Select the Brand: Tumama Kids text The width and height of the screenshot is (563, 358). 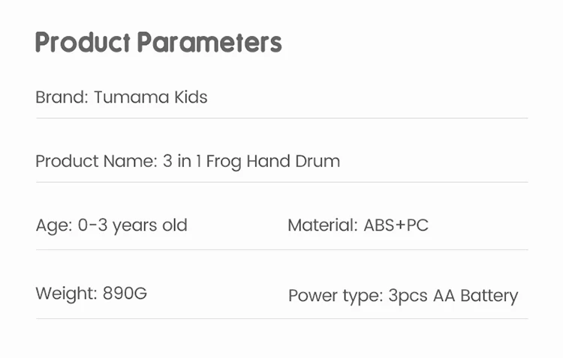pyautogui.click(x=122, y=97)
